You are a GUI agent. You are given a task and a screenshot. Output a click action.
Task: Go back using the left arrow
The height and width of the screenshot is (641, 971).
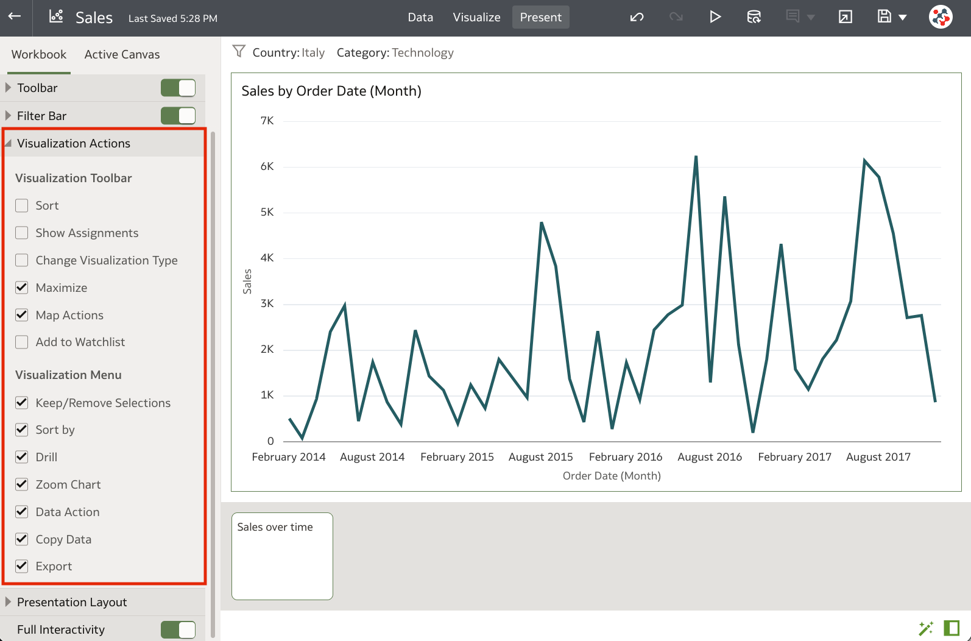click(15, 16)
